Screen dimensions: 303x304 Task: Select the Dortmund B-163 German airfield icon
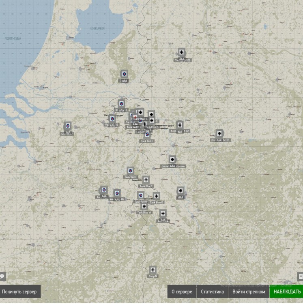219,134
